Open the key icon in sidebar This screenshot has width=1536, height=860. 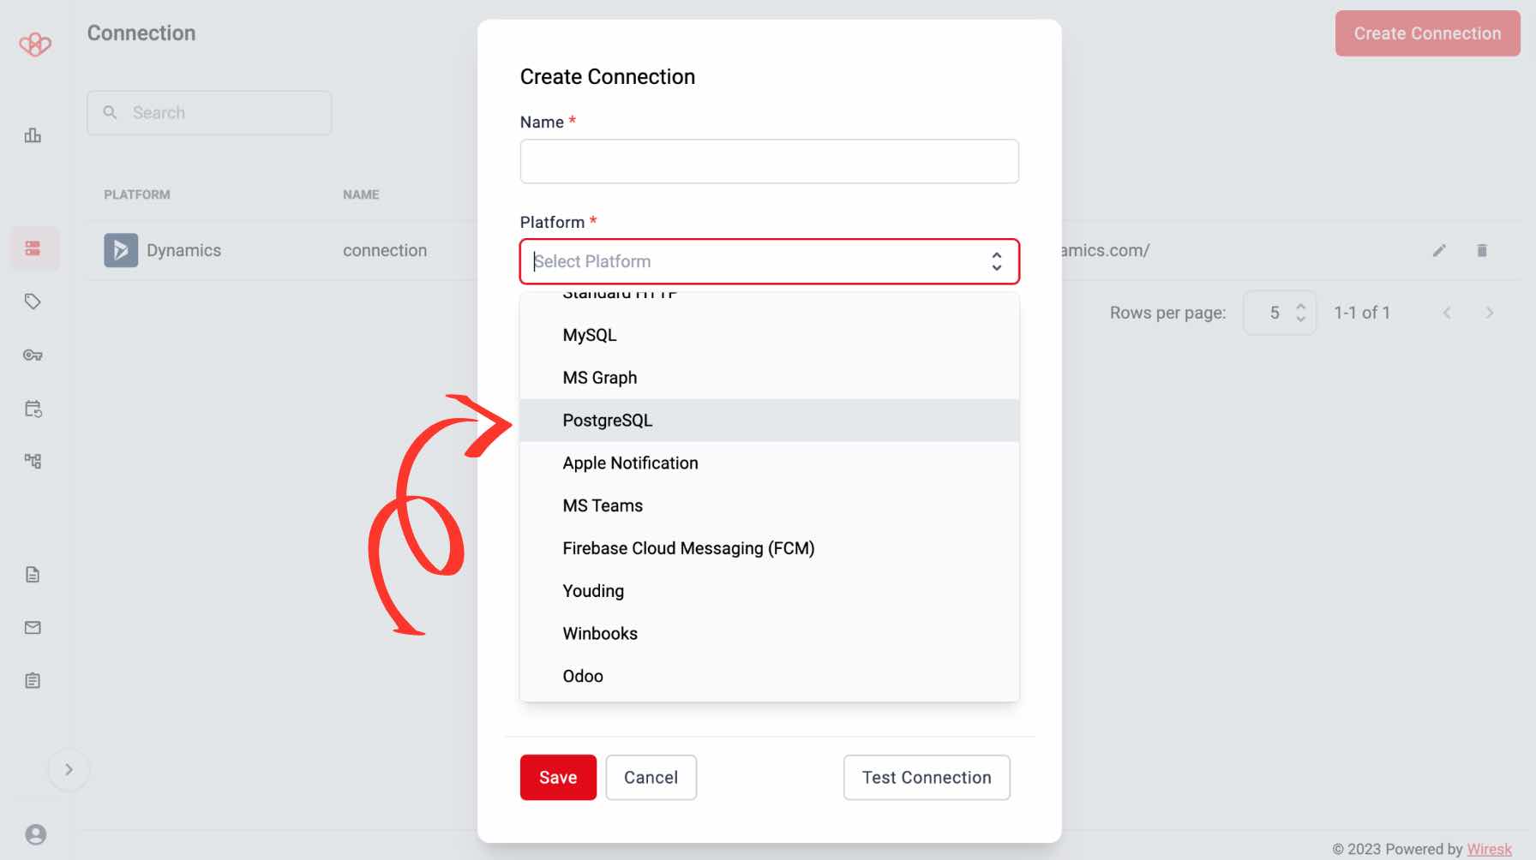(33, 355)
